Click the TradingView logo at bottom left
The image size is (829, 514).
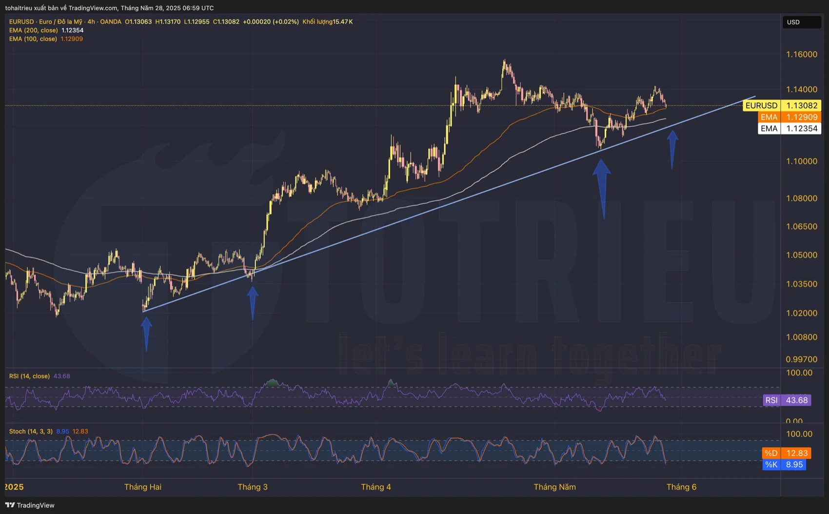(30, 505)
